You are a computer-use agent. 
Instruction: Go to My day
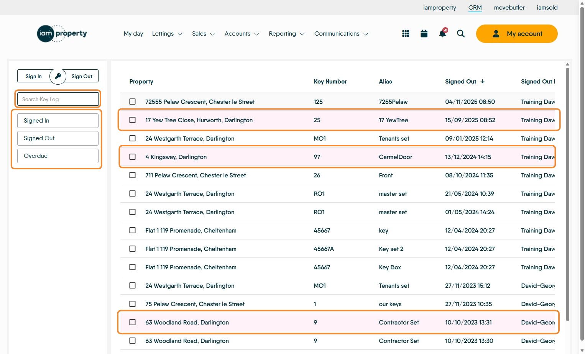pos(133,34)
